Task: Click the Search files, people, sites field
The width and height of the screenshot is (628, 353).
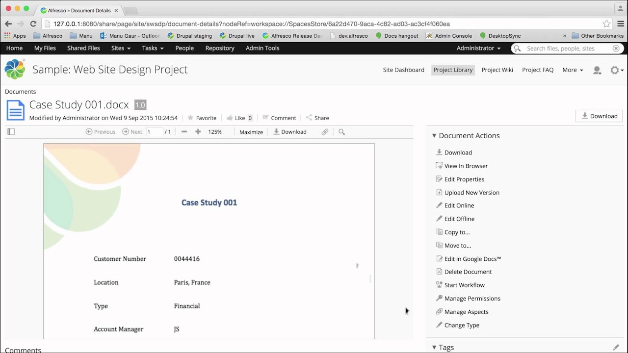Action: [x=567, y=49]
